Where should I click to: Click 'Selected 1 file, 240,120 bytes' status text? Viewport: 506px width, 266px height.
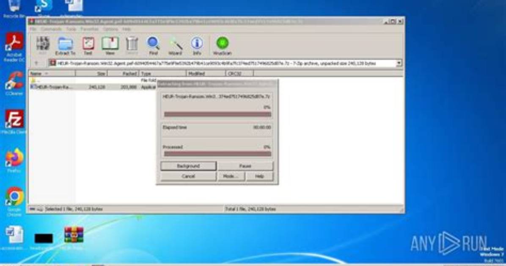74,209
